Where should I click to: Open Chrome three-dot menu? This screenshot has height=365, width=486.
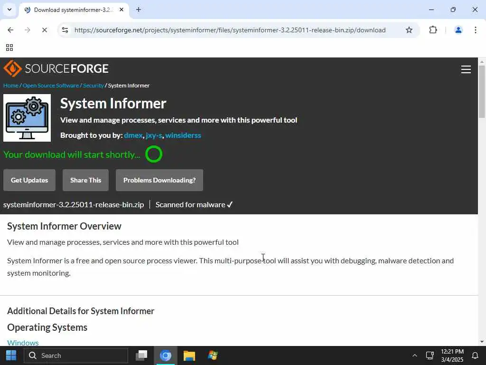(x=476, y=30)
